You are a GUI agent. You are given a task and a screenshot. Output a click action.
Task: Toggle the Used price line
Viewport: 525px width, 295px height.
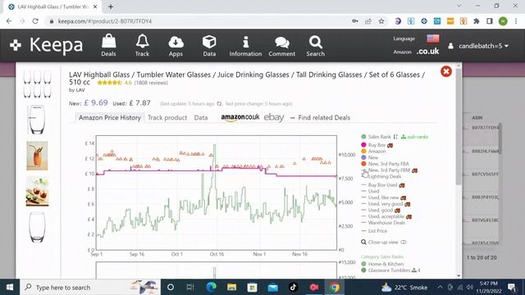point(370,191)
